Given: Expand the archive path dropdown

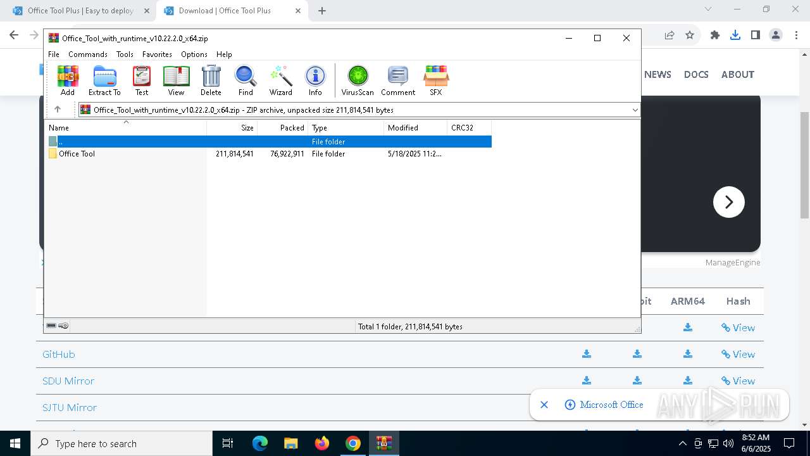Looking at the screenshot, I should tap(635, 110).
